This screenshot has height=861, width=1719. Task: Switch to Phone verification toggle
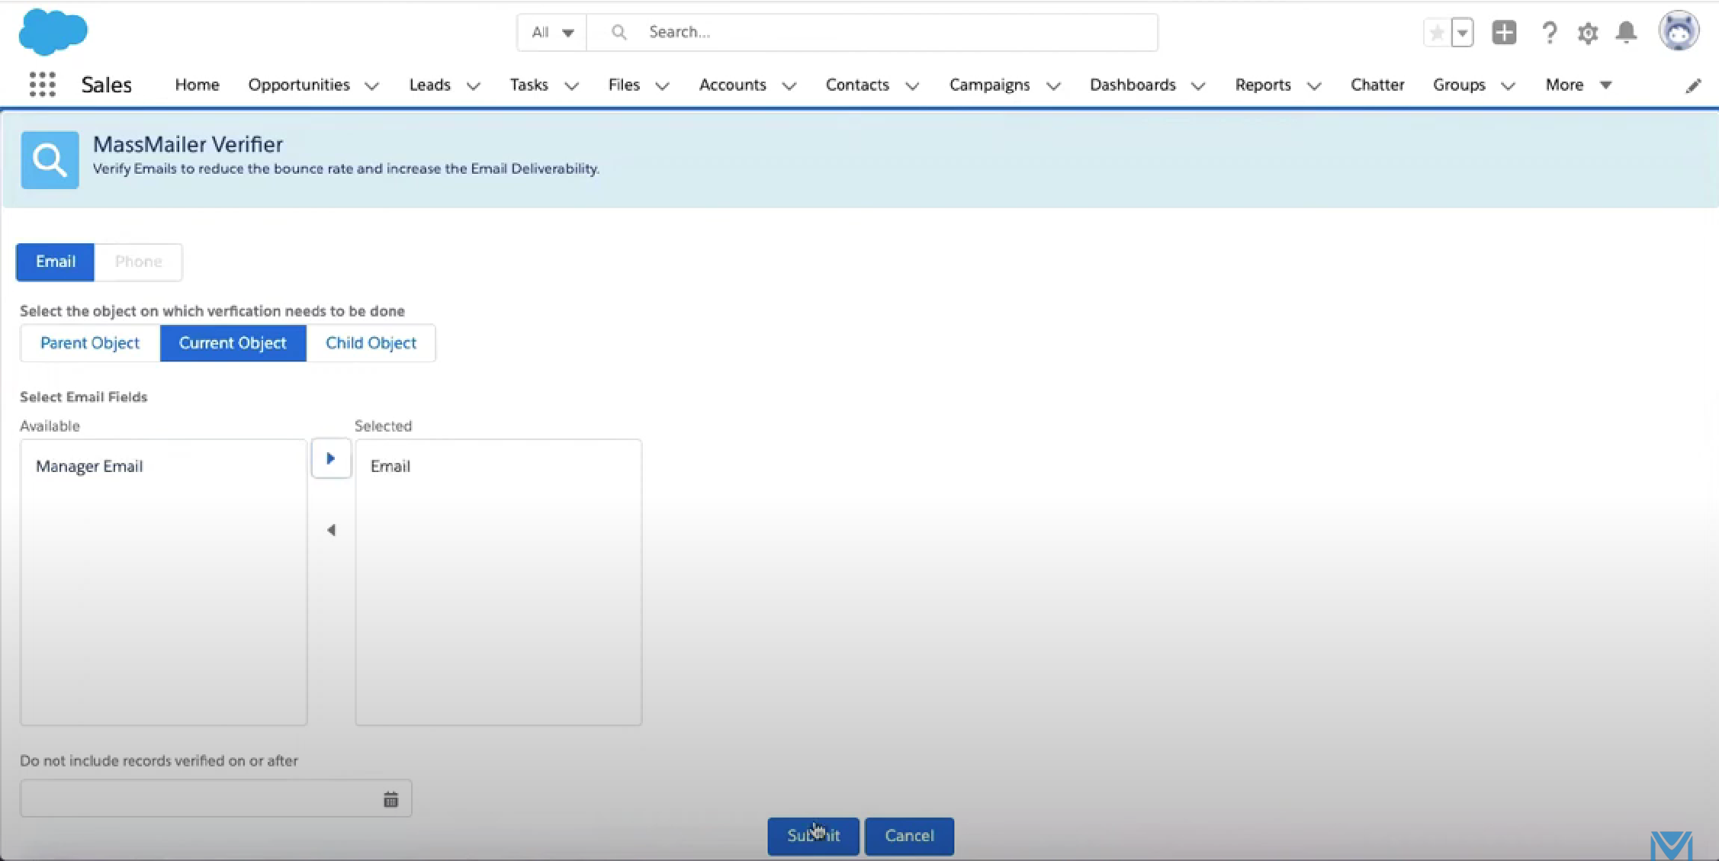(x=138, y=262)
